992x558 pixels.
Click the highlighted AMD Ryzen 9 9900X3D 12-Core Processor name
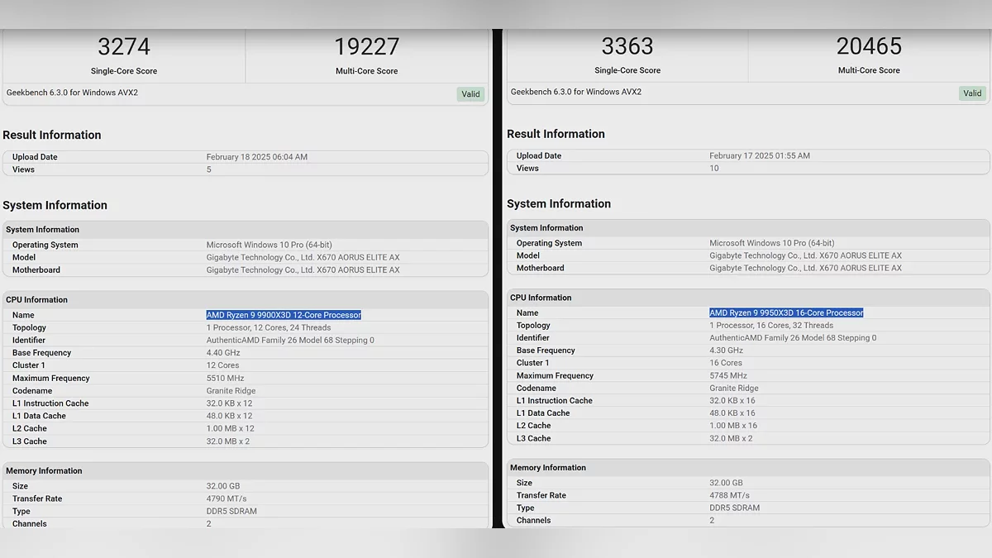pos(284,315)
